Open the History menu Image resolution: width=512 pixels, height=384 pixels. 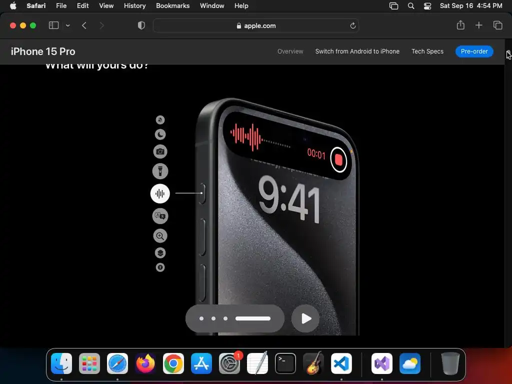coord(134,5)
